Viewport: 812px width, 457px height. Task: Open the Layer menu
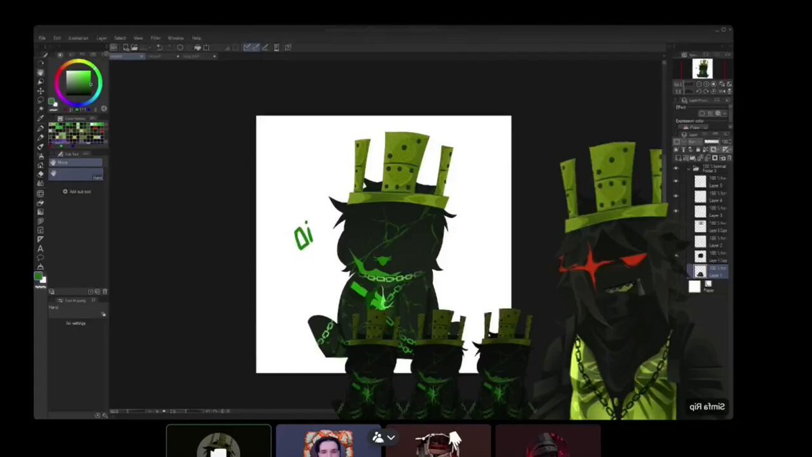click(x=101, y=38)
